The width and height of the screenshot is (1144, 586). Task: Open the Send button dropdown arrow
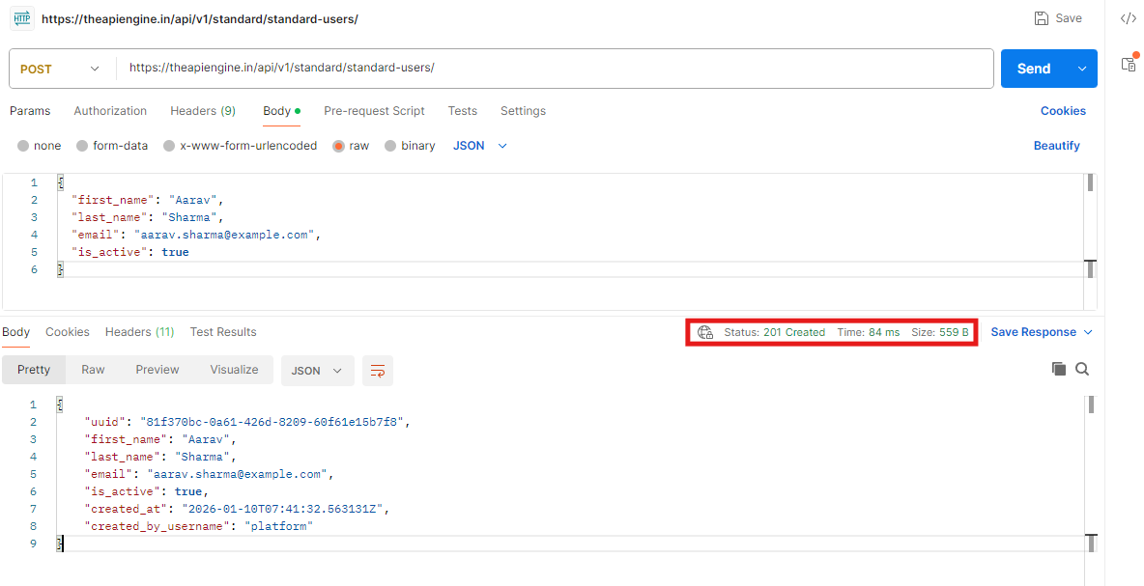pos(1081,69)
